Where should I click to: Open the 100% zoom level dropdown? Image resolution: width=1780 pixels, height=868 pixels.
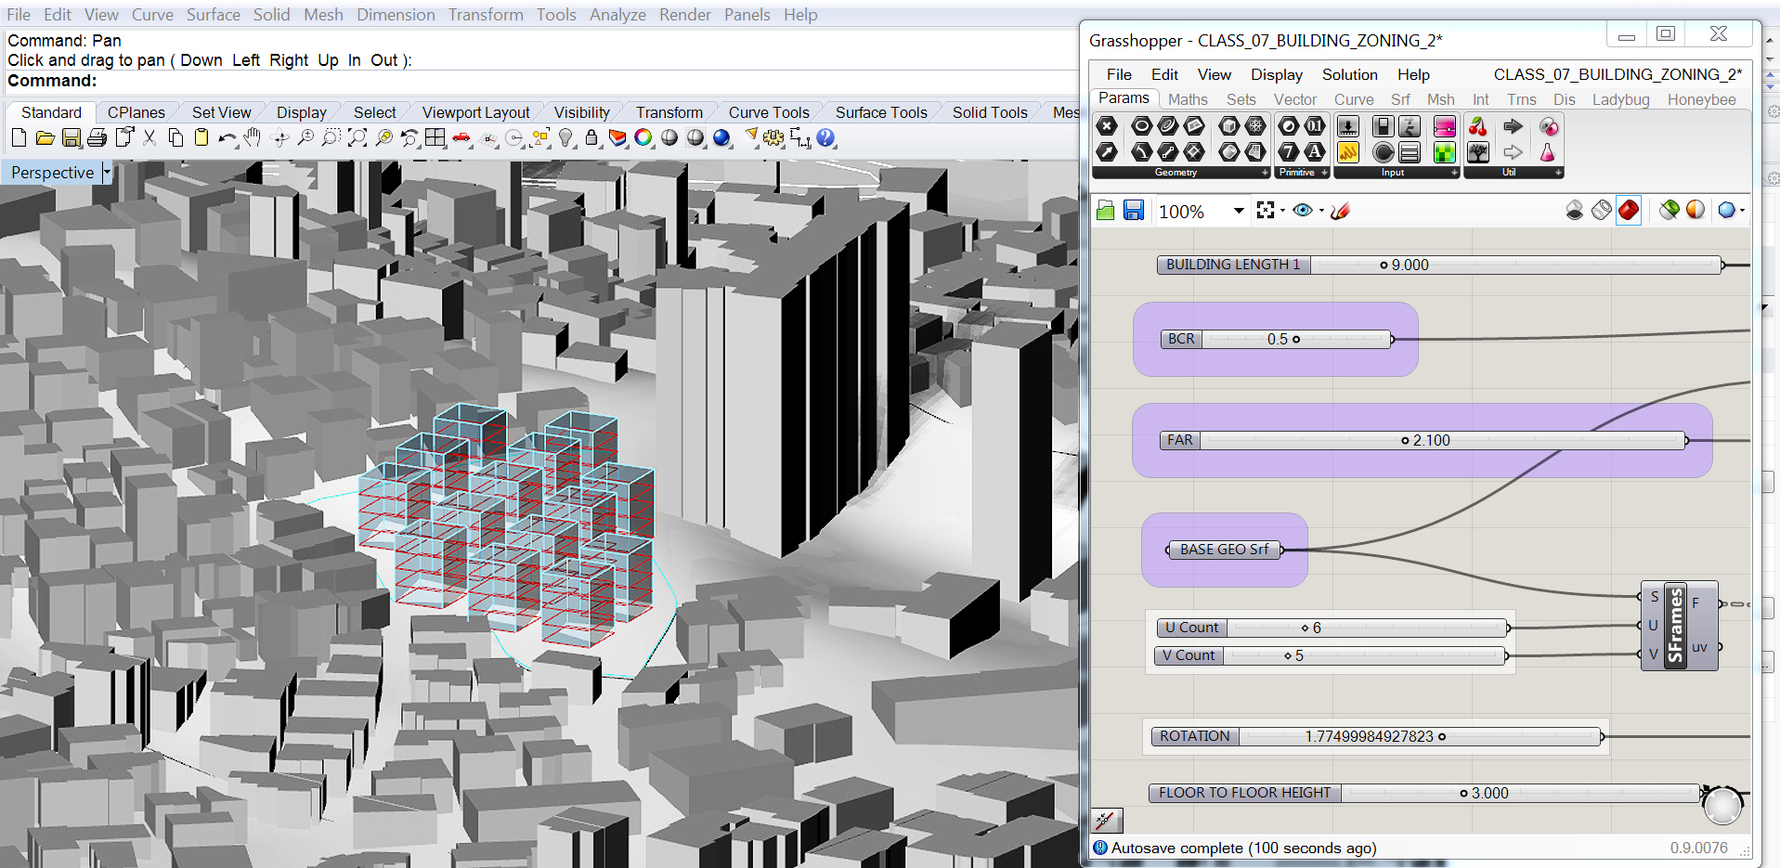point(1238,212)
